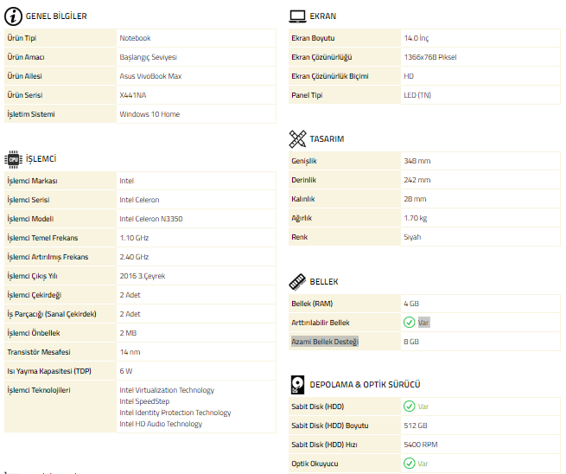
Task: Click the laptop icon beside EKRAN
Action: (297, 16)
